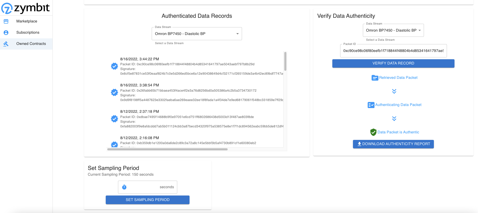Select Packet ID 0xc90ce98c06f80eefb1f... text
Viewport: 478px width, 213px height.
[x=187, y=64]
